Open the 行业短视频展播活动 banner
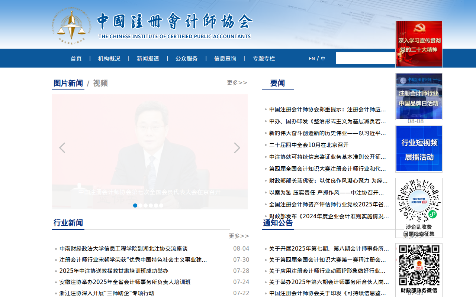Viewport: 476px width, 297px height. point(419,148)
